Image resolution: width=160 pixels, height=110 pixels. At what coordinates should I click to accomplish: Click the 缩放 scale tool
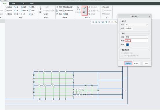pos(59,14)
